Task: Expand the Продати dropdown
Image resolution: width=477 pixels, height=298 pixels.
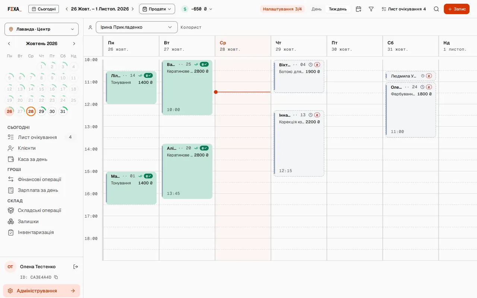Action: pyautogui.click(x=157, y=9)
